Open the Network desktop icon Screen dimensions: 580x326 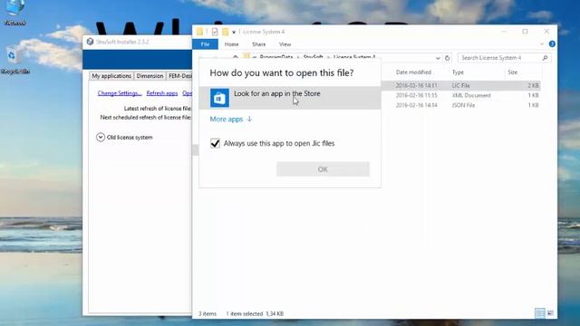click(14, 13)
